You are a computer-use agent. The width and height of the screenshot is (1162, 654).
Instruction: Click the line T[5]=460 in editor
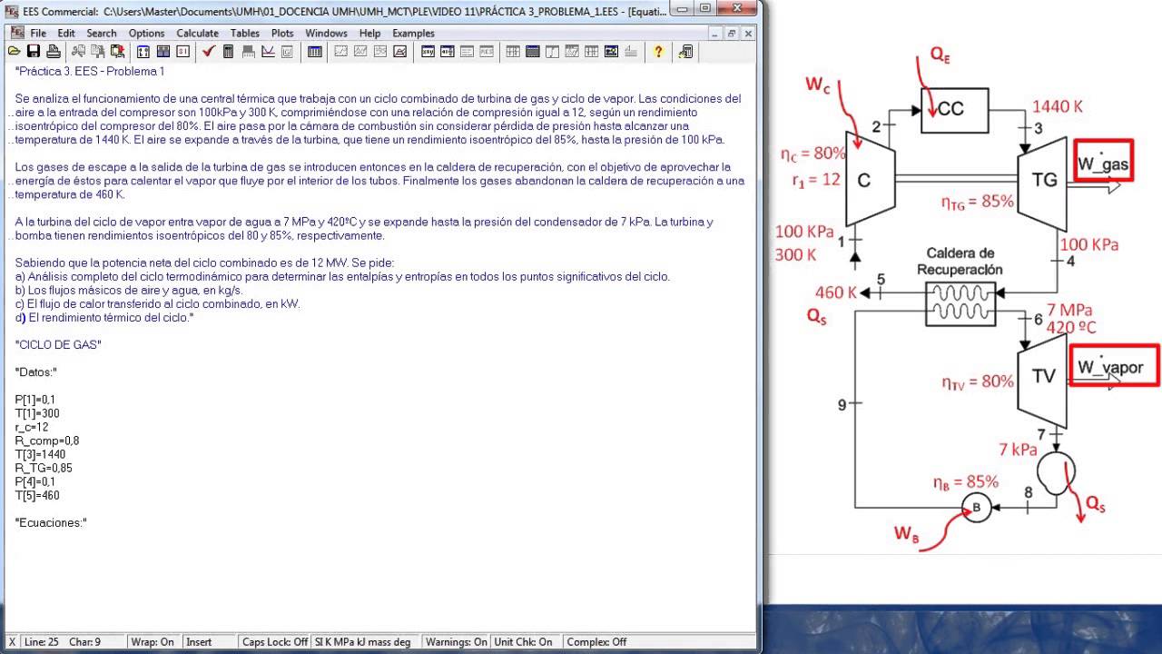(37, 496)
